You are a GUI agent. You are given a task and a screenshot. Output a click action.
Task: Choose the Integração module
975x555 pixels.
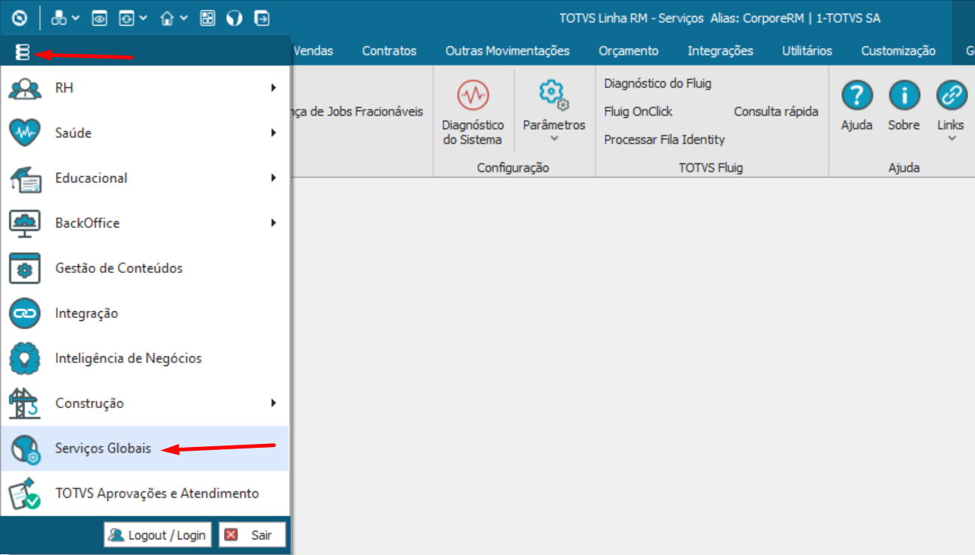coord(145,313)
